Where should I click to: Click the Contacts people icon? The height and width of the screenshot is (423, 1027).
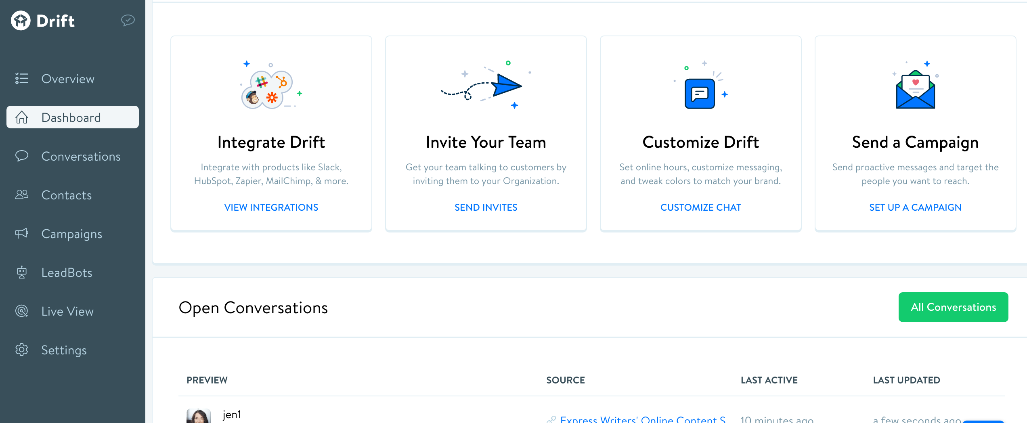click(22, 195)
